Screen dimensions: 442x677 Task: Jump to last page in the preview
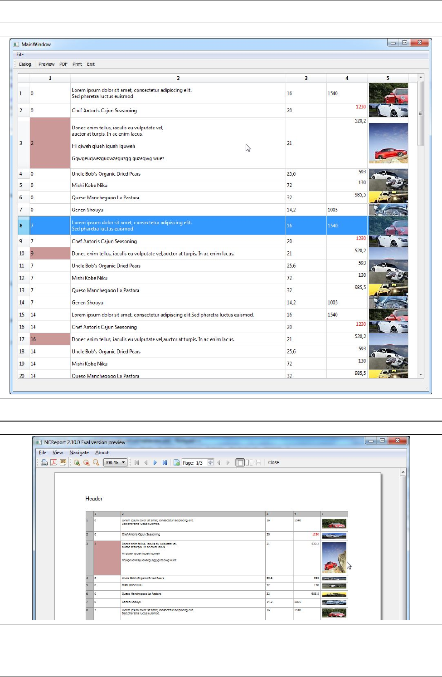click(165, 462)
